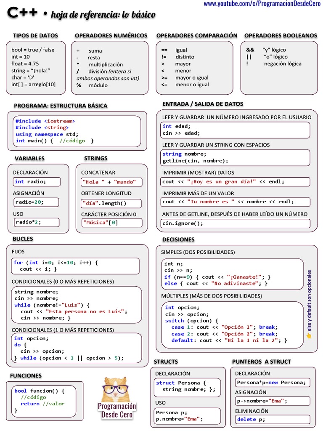The height and width of the screenshot is (431, 323).
Task: Select the line 'int[ ] = arreglo[10]'
Action: pos(33,84)
